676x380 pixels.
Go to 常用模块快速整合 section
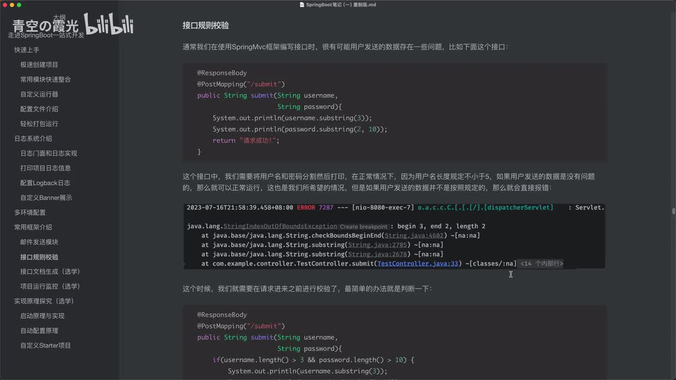pos(45,79)
